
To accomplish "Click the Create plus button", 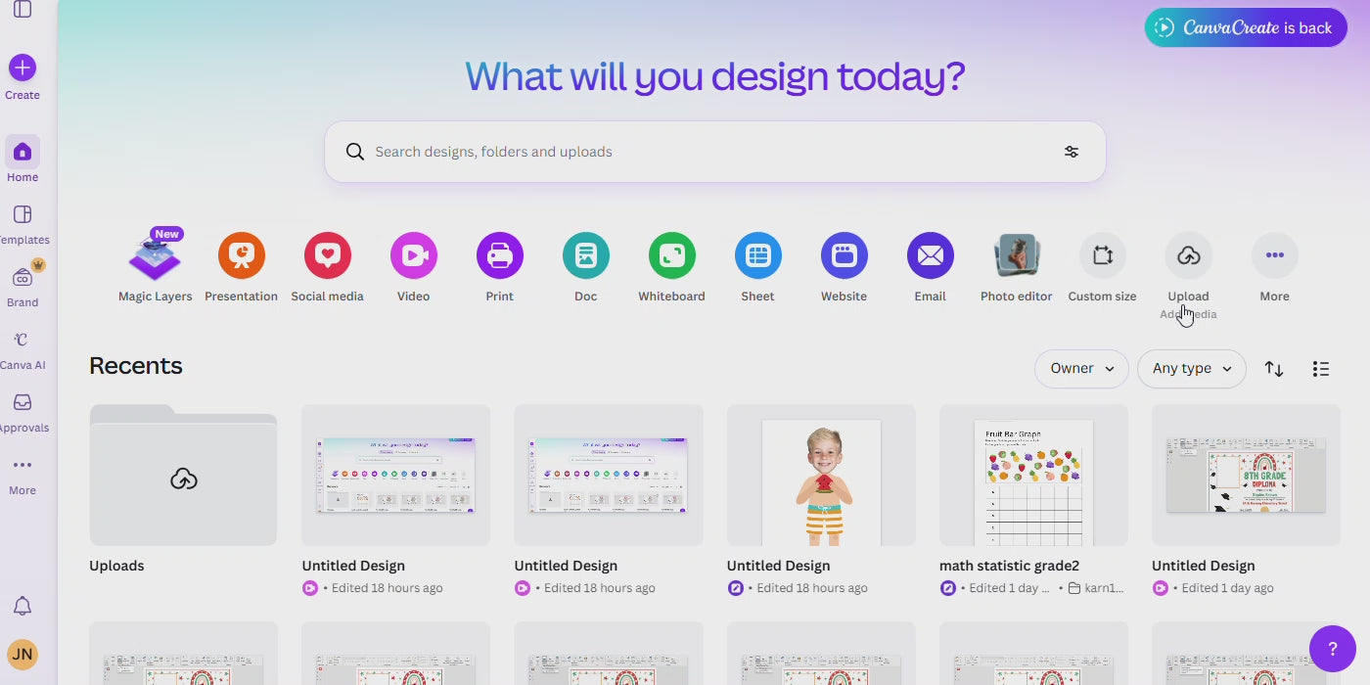I will pos(23,68).
